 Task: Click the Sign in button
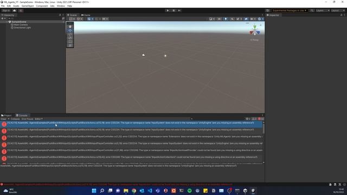click(6, 11)
